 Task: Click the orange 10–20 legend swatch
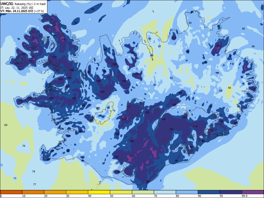click(33, 192)
